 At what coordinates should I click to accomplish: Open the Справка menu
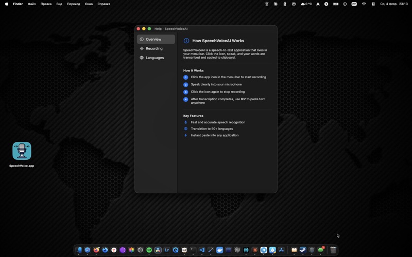click(x=104, y=4)
